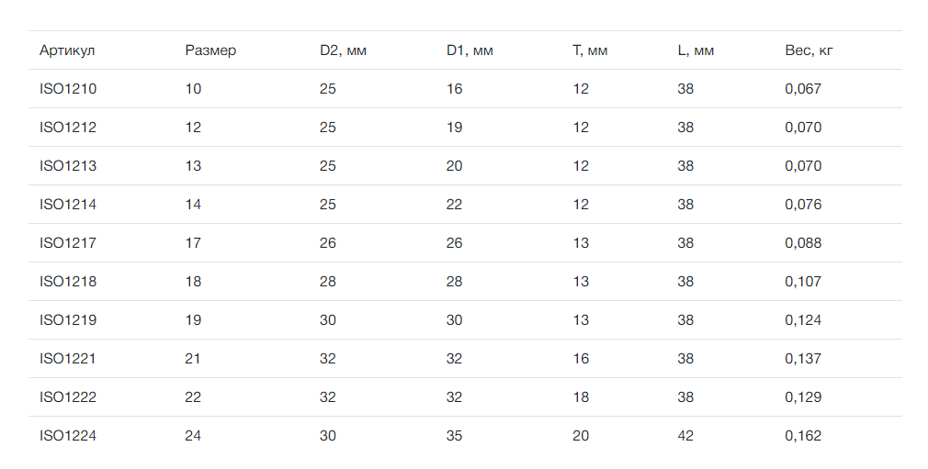Click the L, мм column header
928x469 pixels.
click(696, 50)
